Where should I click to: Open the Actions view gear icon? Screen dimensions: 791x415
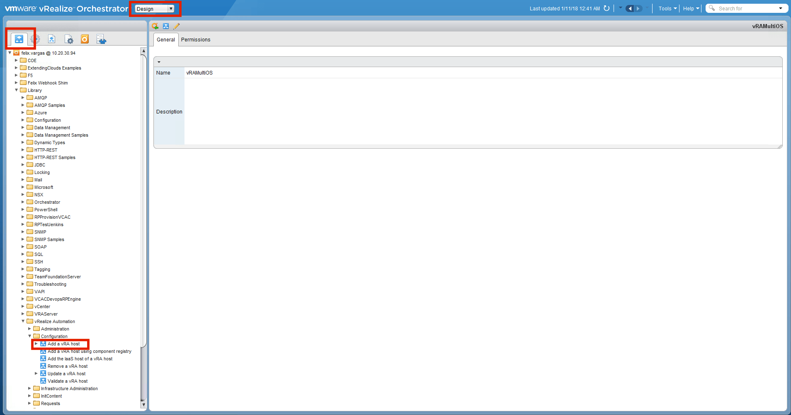click(35, 39)
